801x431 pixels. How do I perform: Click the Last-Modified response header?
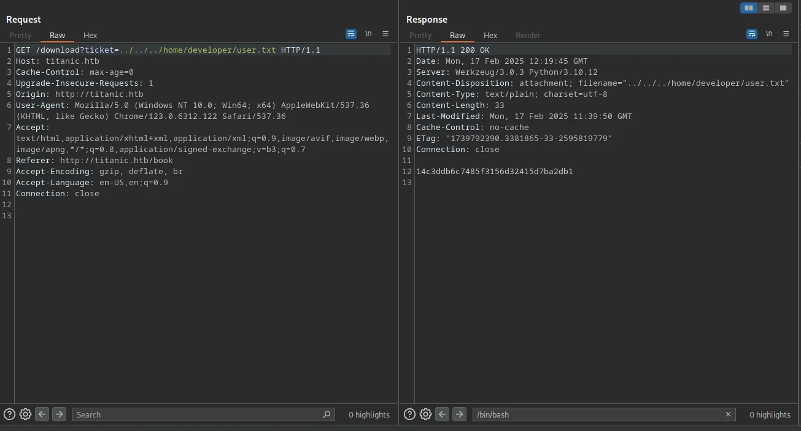click(524, 116)
